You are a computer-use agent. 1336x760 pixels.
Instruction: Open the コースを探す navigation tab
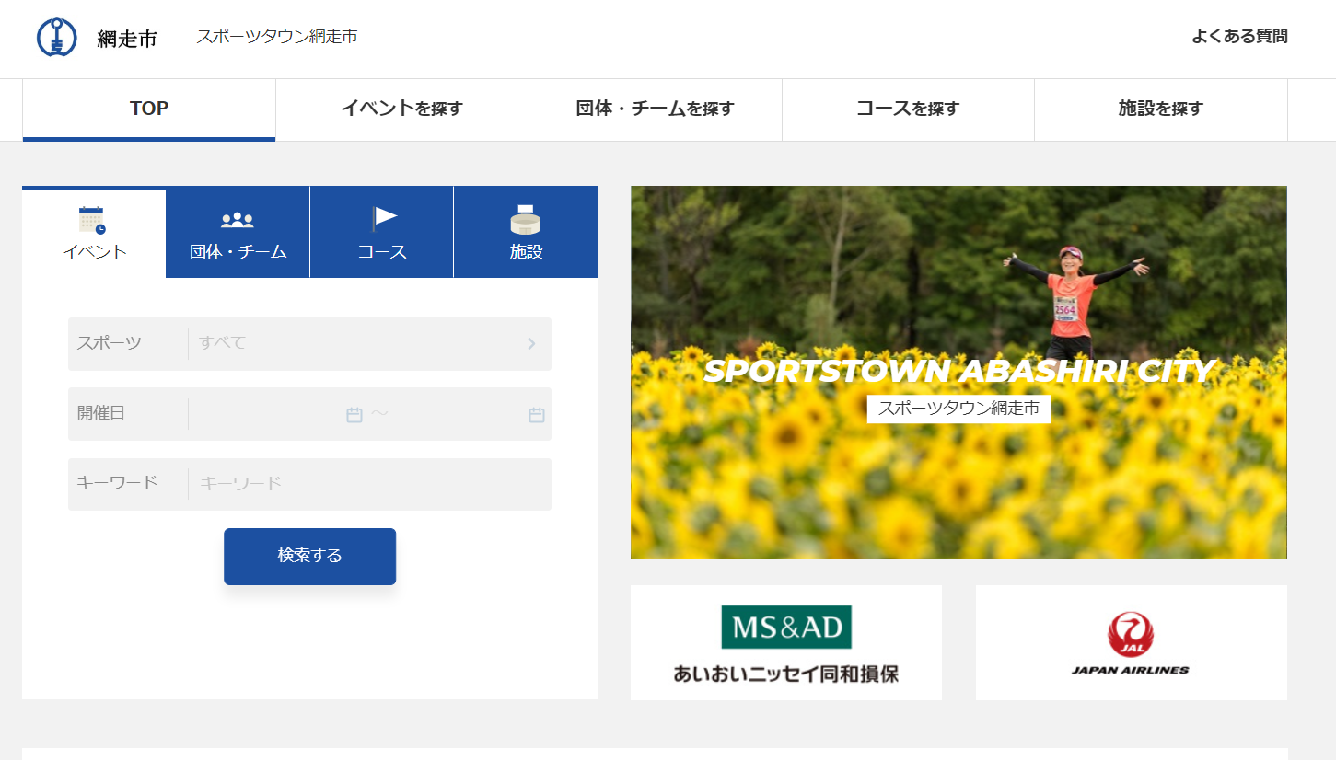908,109
